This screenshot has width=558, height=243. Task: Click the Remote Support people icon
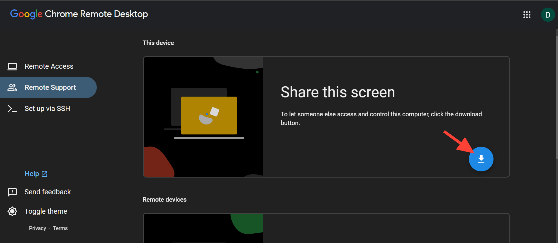[12, 87]
